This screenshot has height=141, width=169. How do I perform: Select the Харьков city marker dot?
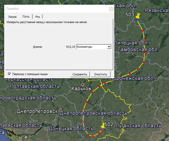83,84
